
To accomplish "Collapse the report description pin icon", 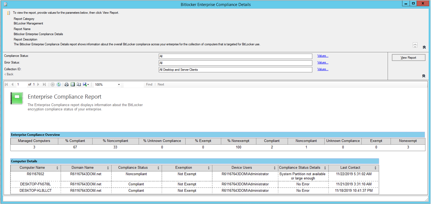I will pyautogui.click(x=424, y=47).
